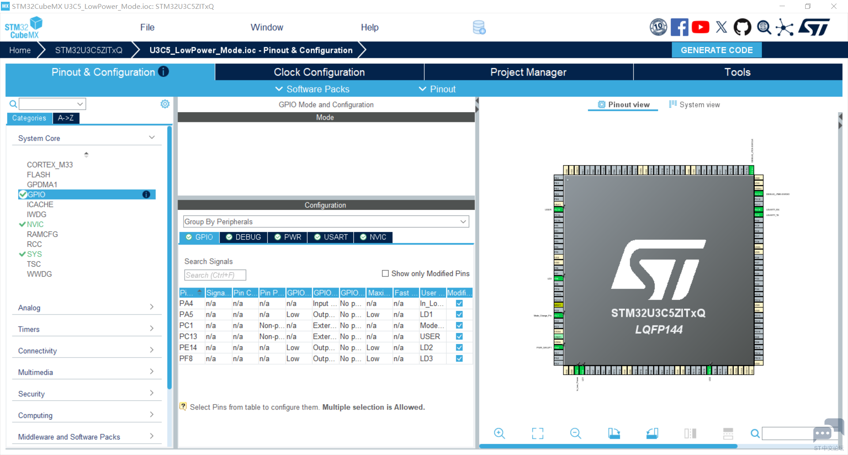Click the ST network star icon

click(785, 27)
